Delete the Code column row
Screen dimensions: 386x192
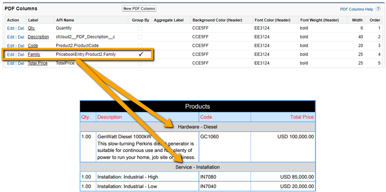click(x=21, y=46)
